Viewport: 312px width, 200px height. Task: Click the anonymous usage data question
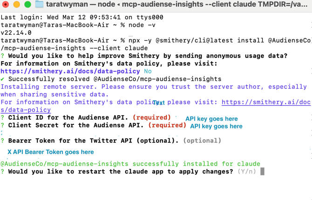click(x=148, y=56)
